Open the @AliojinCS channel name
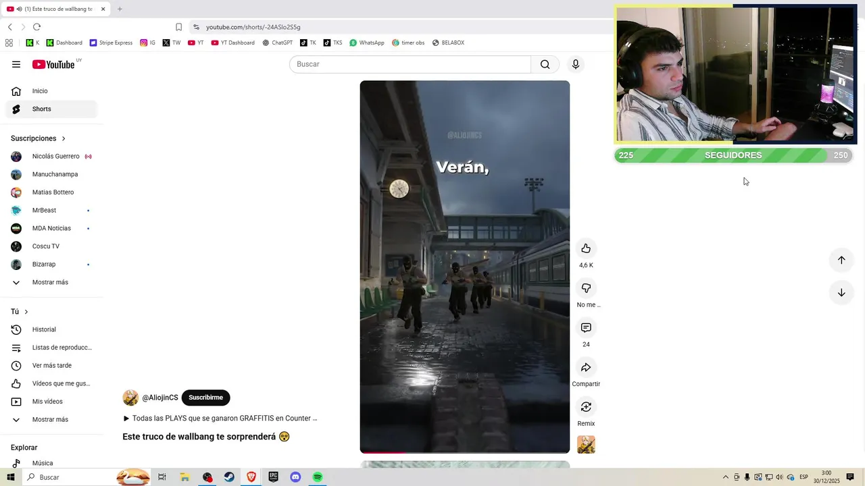The width and height of the screenshot is (865, 486). (160, 398)
